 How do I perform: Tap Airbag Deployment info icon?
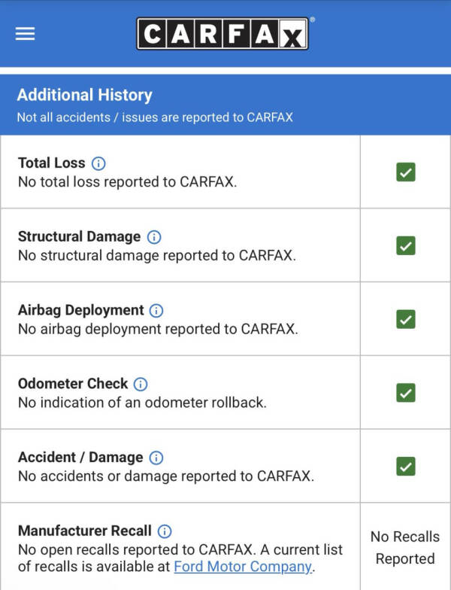[x=156, y=310]
